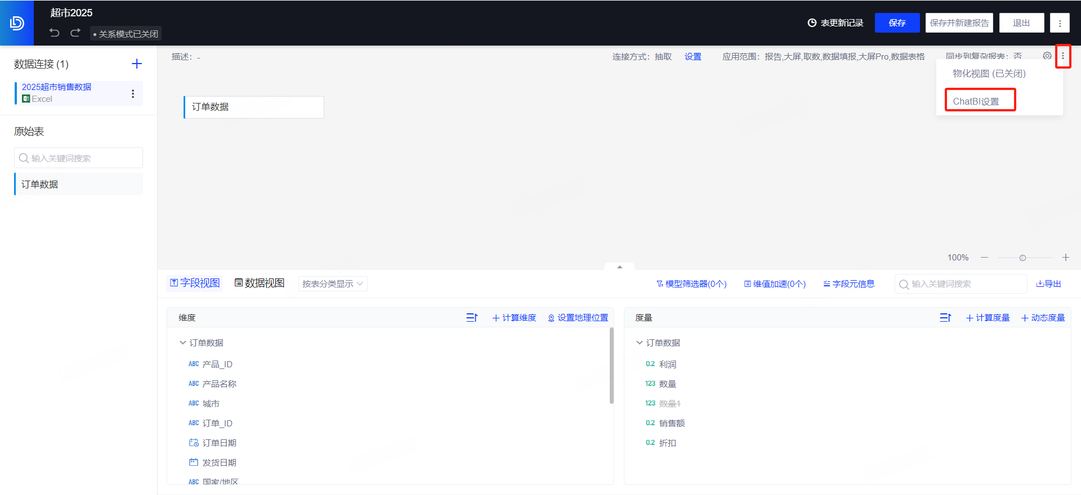The image size is (1081, 495).
Task: Click the 原始表 keyword search field
Action: [79, 158]
